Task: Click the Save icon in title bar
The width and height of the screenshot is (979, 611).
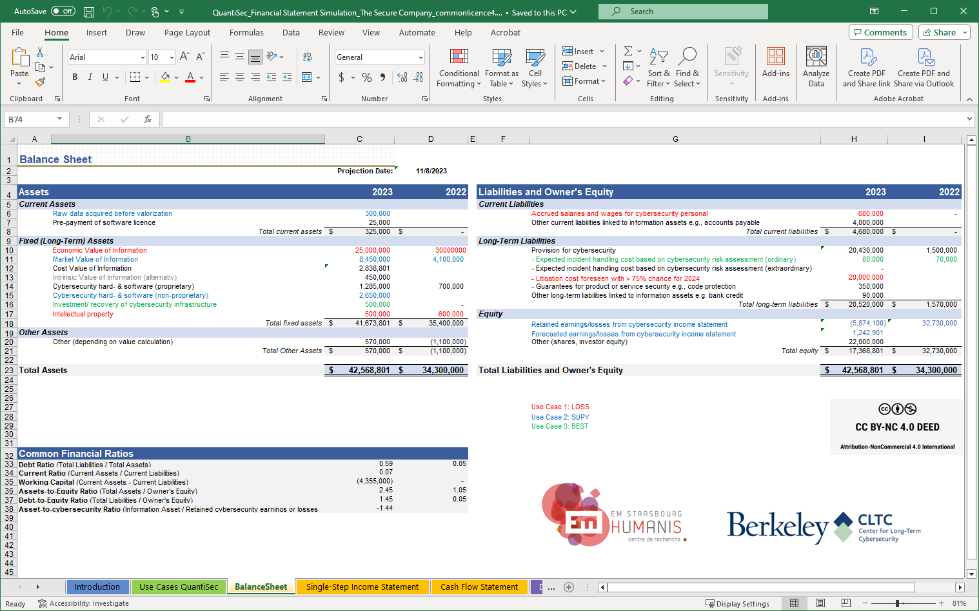Action: click(x=89, y=12)
